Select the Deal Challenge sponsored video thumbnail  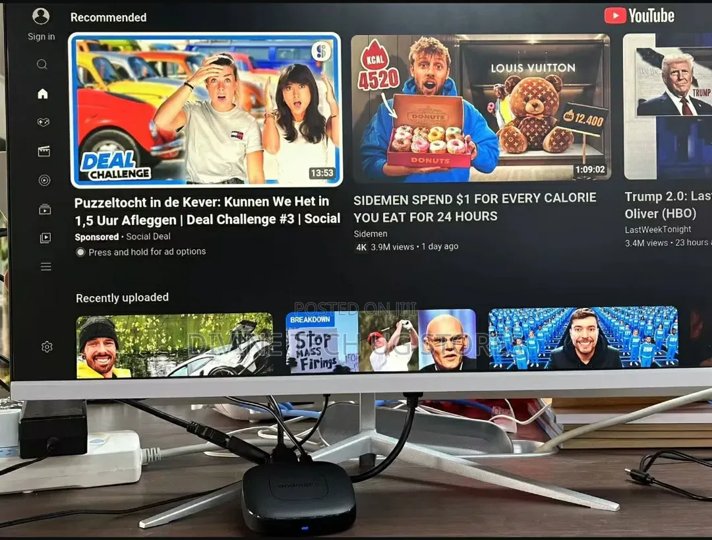point(206,110)
